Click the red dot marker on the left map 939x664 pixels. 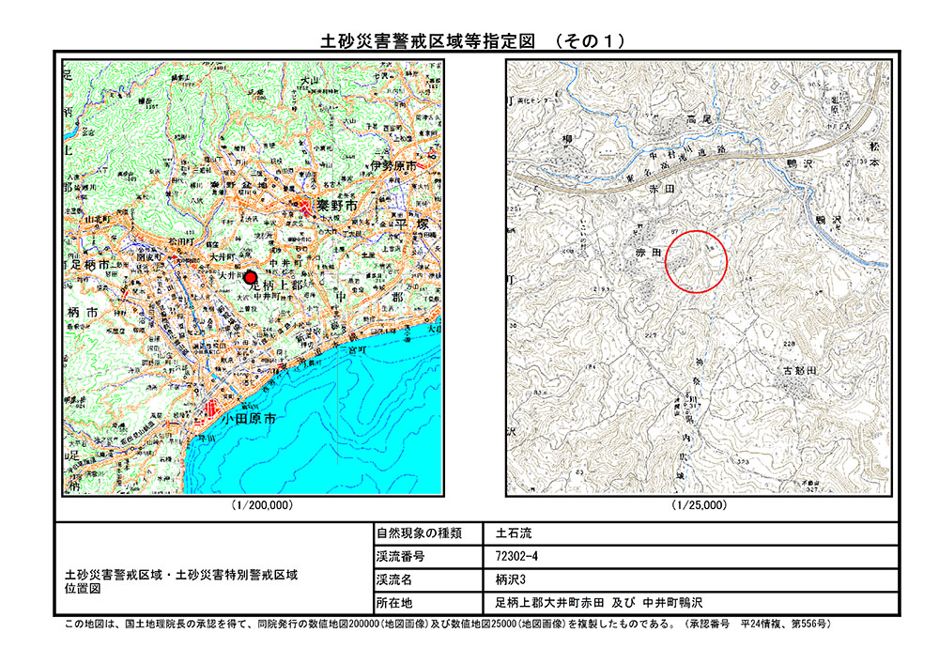(250, 277)
